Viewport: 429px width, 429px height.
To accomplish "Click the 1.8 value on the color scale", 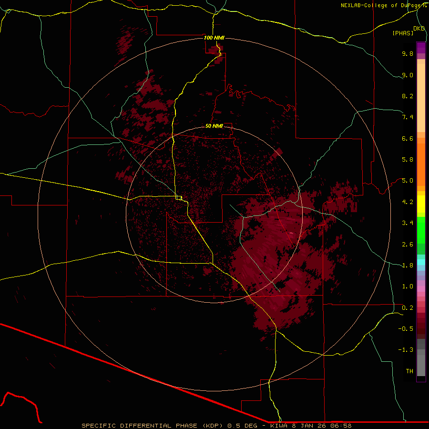I will tap(408, 266).
